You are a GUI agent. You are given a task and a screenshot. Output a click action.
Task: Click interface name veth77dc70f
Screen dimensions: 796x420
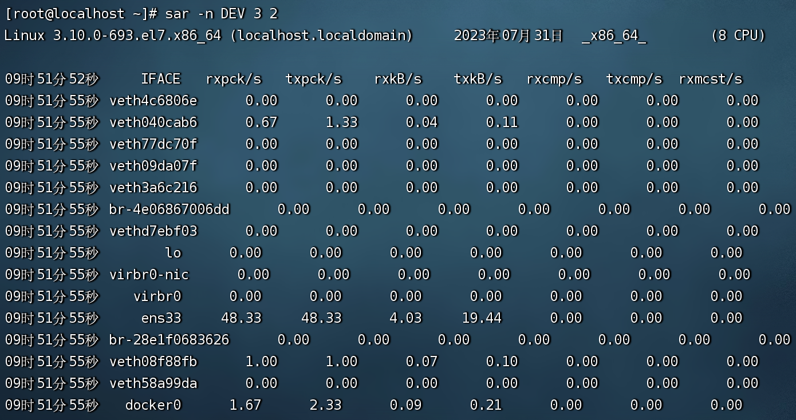(x=153, y=144)
